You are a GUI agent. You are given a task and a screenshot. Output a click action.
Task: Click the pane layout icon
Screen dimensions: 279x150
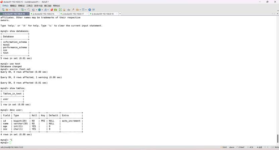(x=83, y=10)
